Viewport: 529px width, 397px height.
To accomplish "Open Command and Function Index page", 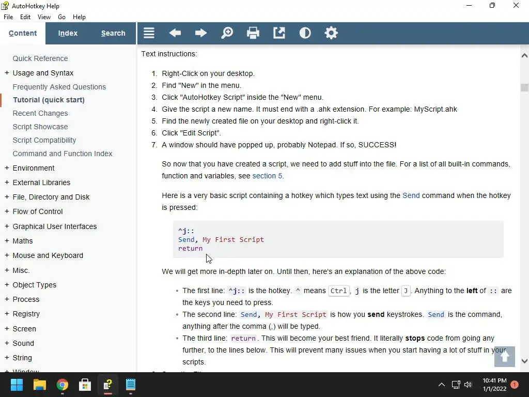I will coord(63,154).
